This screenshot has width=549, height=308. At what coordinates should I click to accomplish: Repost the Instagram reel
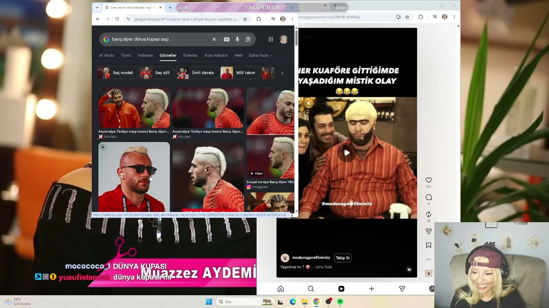[428, 214]
